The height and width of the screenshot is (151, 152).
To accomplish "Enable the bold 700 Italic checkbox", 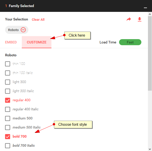I will click(x=8, y=146).
